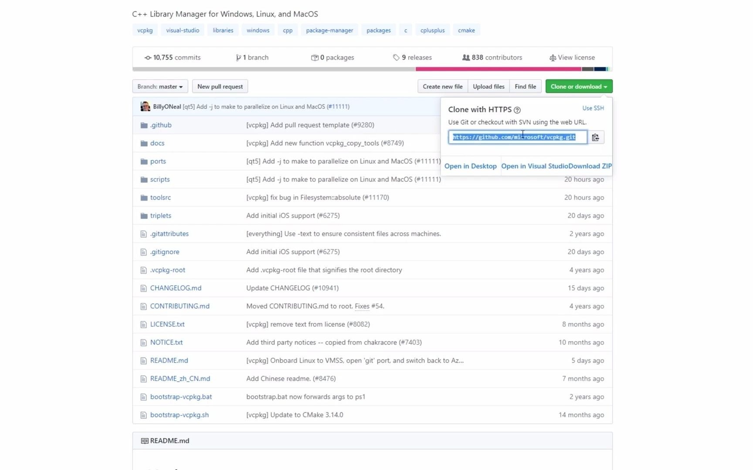Click the .gitattributes file icon
Image resolution: width=753 pixels, height=470 pixels.
[144, 234]
